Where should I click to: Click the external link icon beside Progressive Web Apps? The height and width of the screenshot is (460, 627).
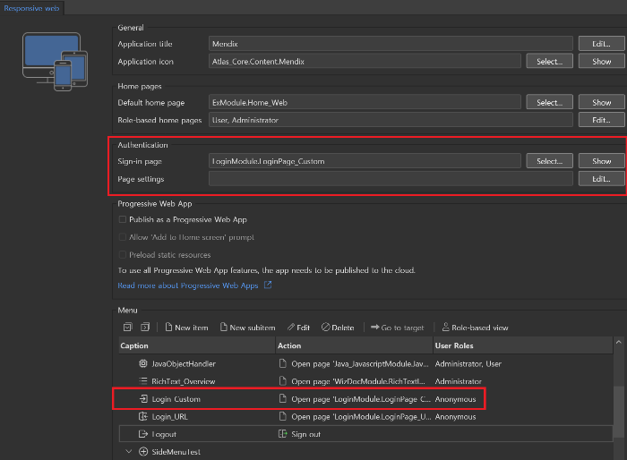[268, 285]
